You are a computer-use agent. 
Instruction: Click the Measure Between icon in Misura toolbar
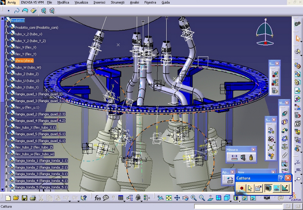[234, 157]
